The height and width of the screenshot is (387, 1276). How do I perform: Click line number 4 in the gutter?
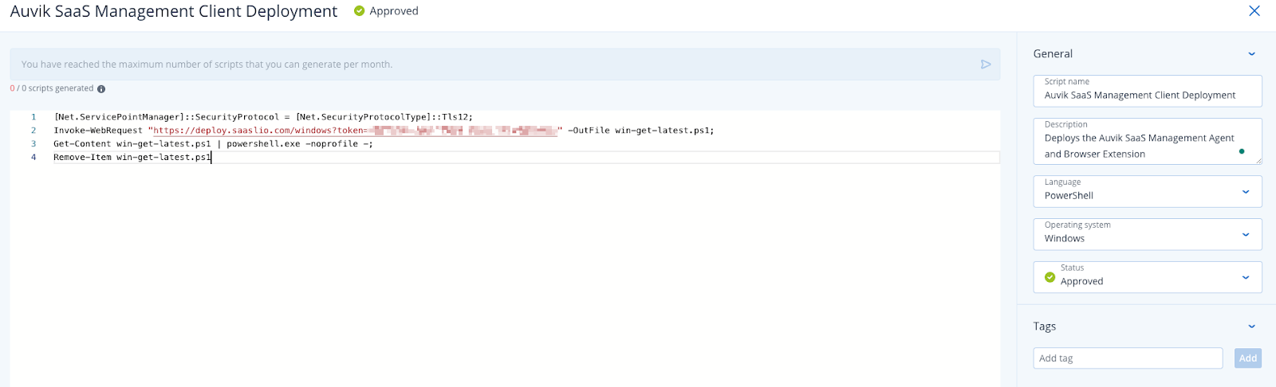(x=33, y=158)
